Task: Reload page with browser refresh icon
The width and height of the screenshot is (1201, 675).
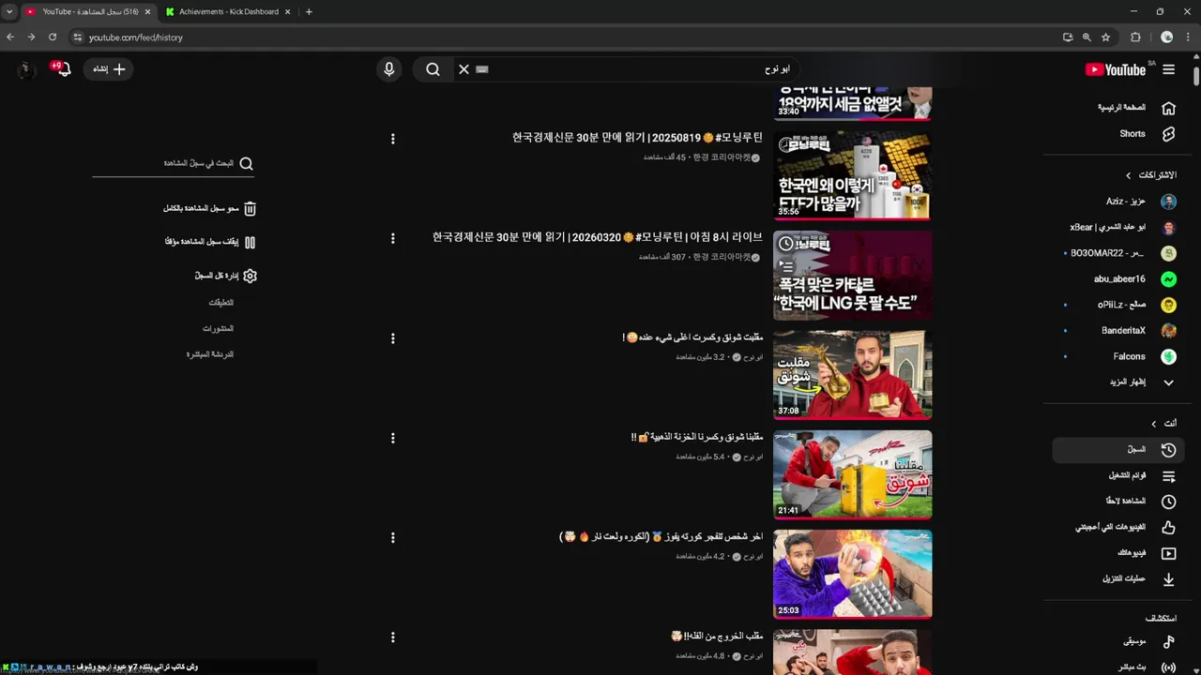Action: (x=53, y=37)
